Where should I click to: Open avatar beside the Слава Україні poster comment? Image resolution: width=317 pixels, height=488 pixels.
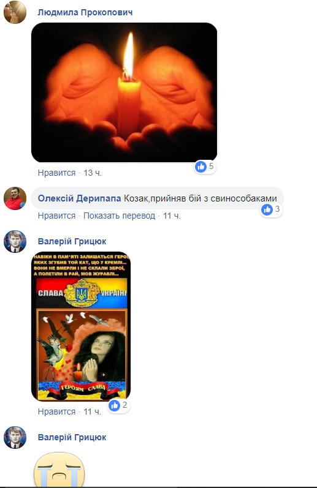click(15, 241)
